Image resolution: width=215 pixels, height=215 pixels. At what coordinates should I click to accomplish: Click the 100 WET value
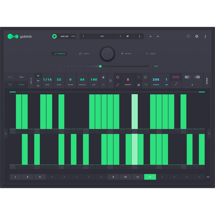click(94, 80)
